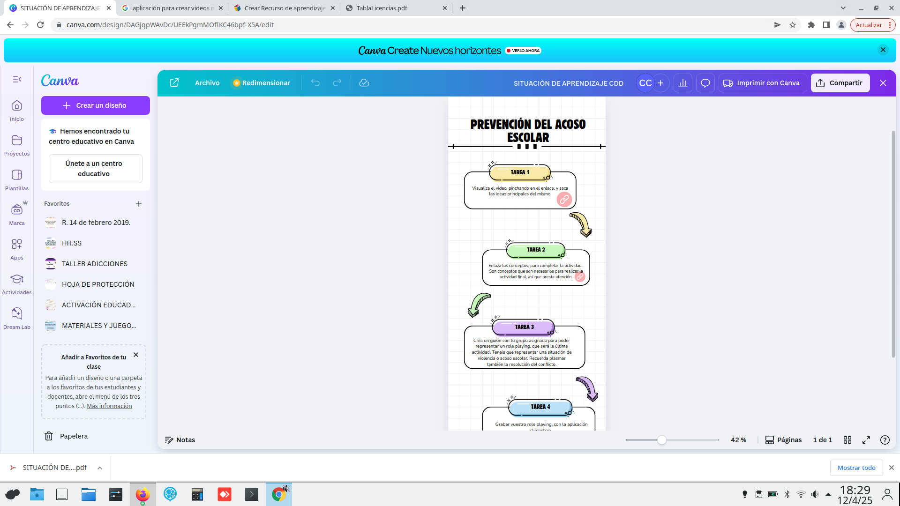Switch to the pages grid view
This screenshot has height=506, width=900.
[847, 439]
